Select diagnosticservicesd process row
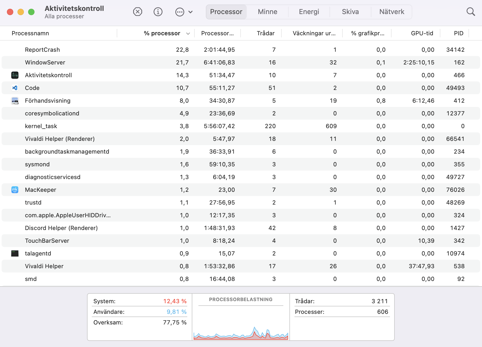This screenshot has width=482, height=347. (241, 177)
